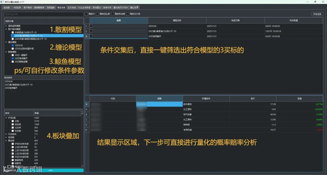Collapse the 鲸鱼模型 group
The image size is (327, 175).
pyautogui.click(x=6, y=52)
